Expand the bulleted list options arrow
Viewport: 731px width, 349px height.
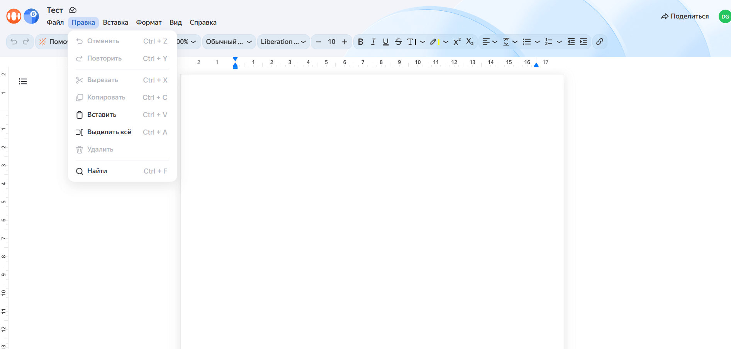click(537, 42)
